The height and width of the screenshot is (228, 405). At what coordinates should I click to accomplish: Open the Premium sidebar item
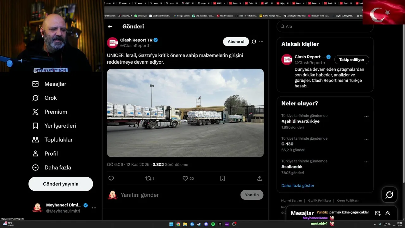coord(50,112)
